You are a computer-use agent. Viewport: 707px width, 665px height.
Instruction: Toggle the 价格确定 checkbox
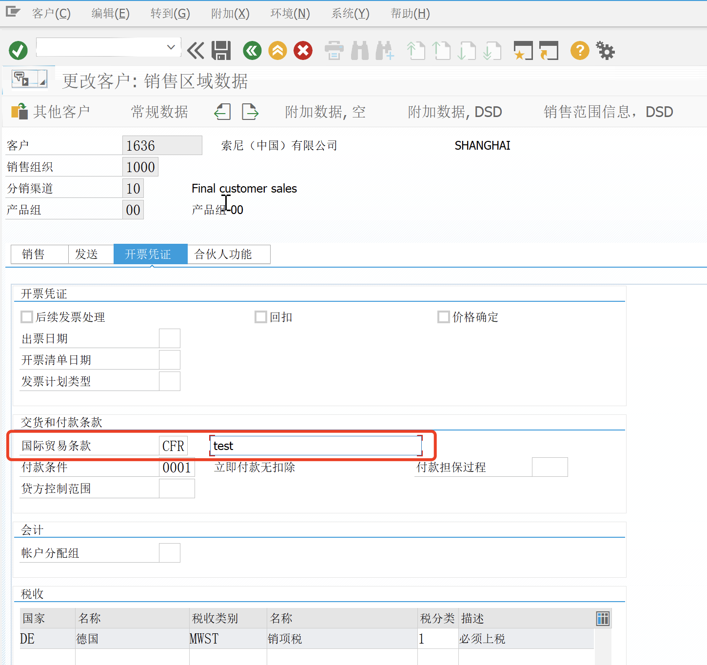coord(444,317)
